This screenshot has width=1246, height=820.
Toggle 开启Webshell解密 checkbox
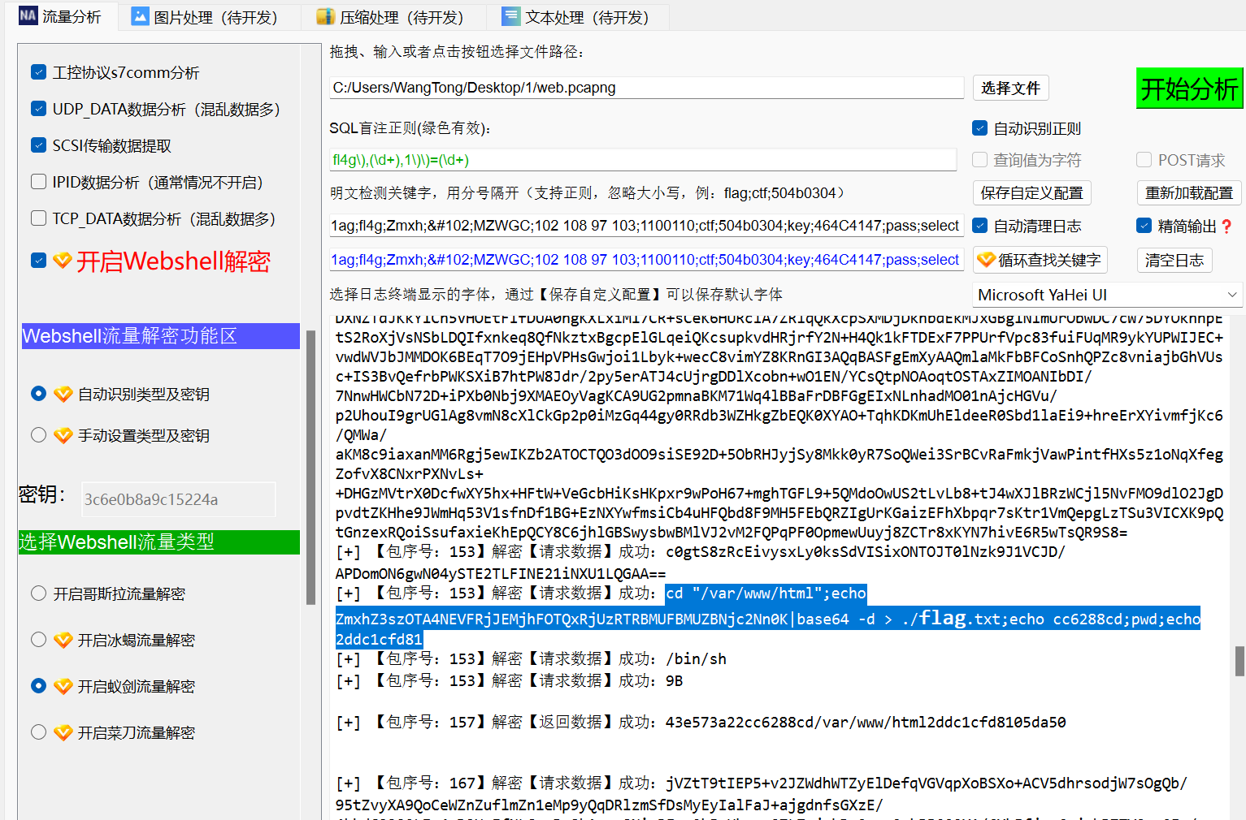[38, 261]
